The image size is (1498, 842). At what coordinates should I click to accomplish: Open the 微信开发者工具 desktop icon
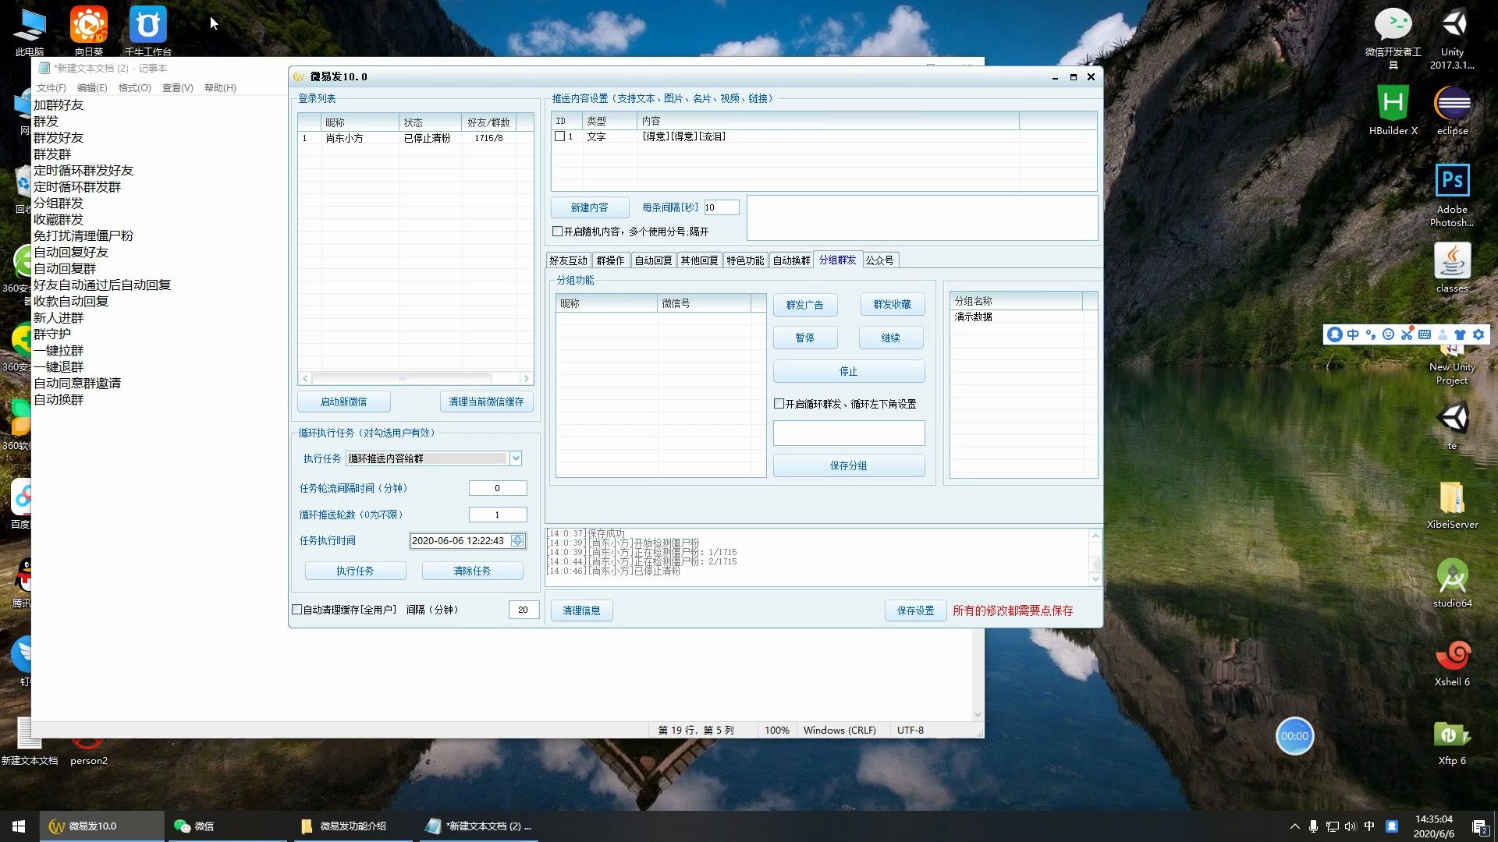click(x=1393, y=37)
